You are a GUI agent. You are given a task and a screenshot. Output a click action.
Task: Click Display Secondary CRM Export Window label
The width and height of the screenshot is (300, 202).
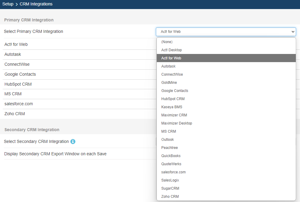coord(55,154)
